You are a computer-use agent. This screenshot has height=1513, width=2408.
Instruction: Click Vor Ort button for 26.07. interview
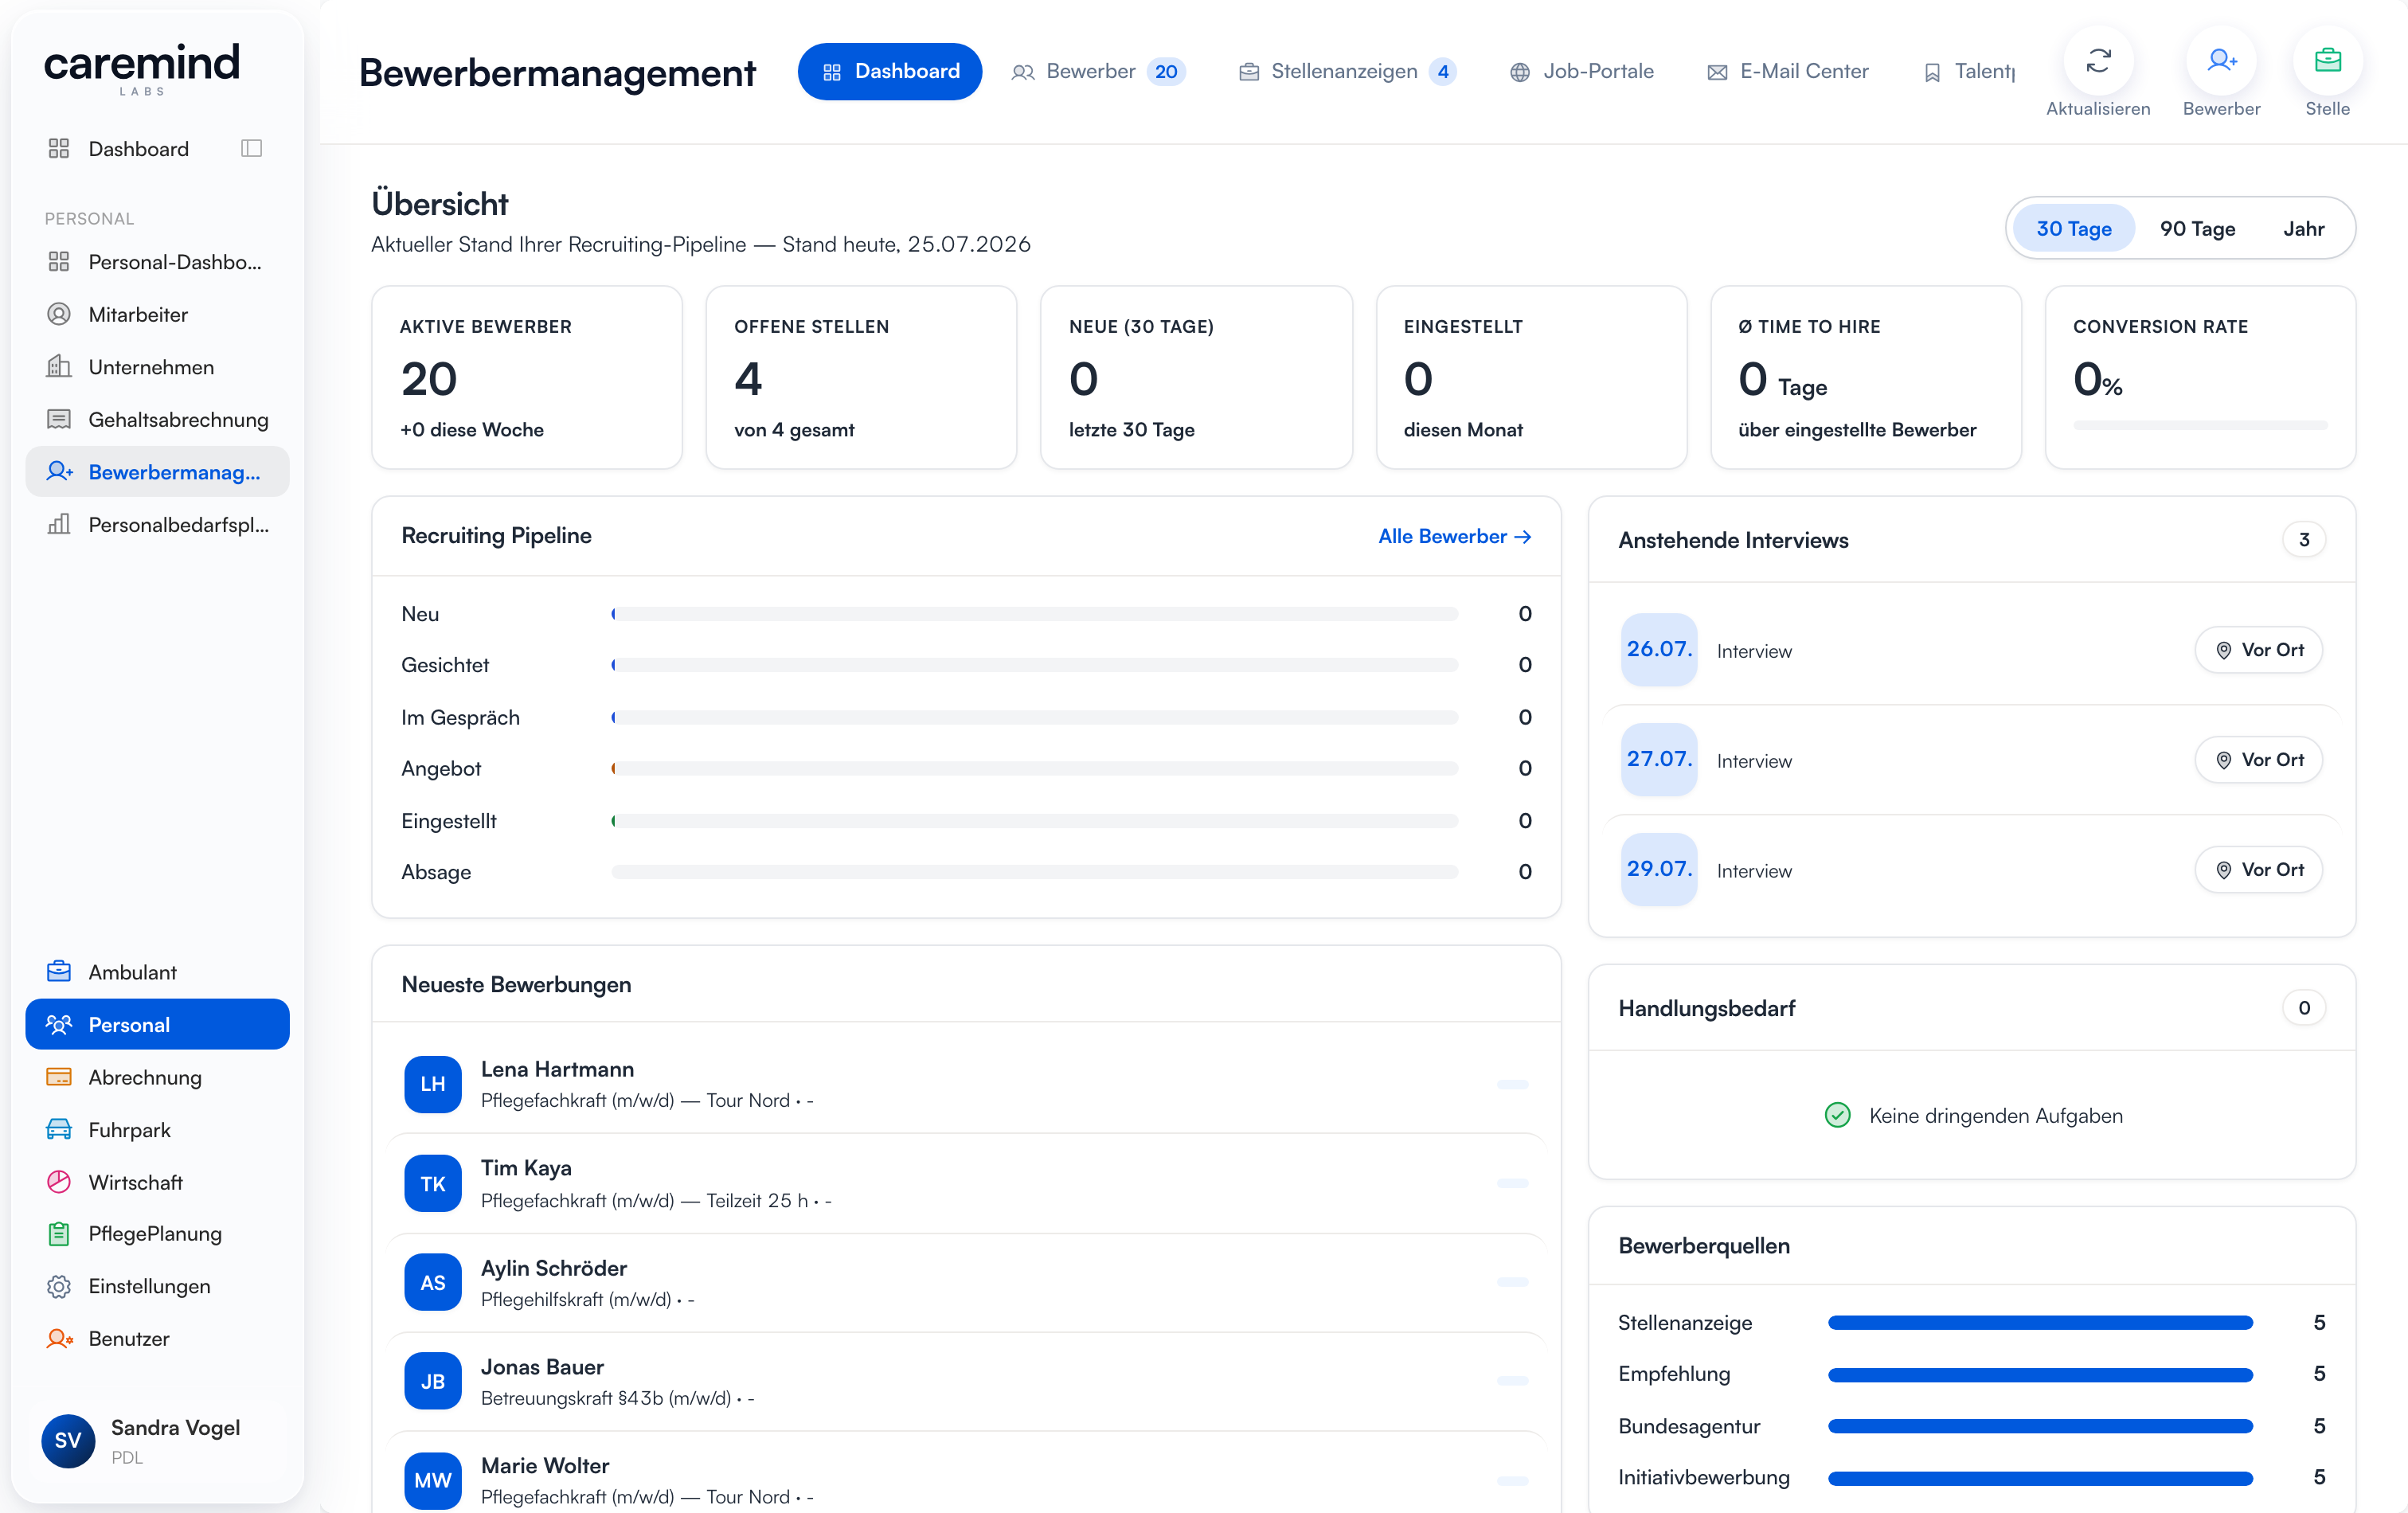(x=2258, y=650)
